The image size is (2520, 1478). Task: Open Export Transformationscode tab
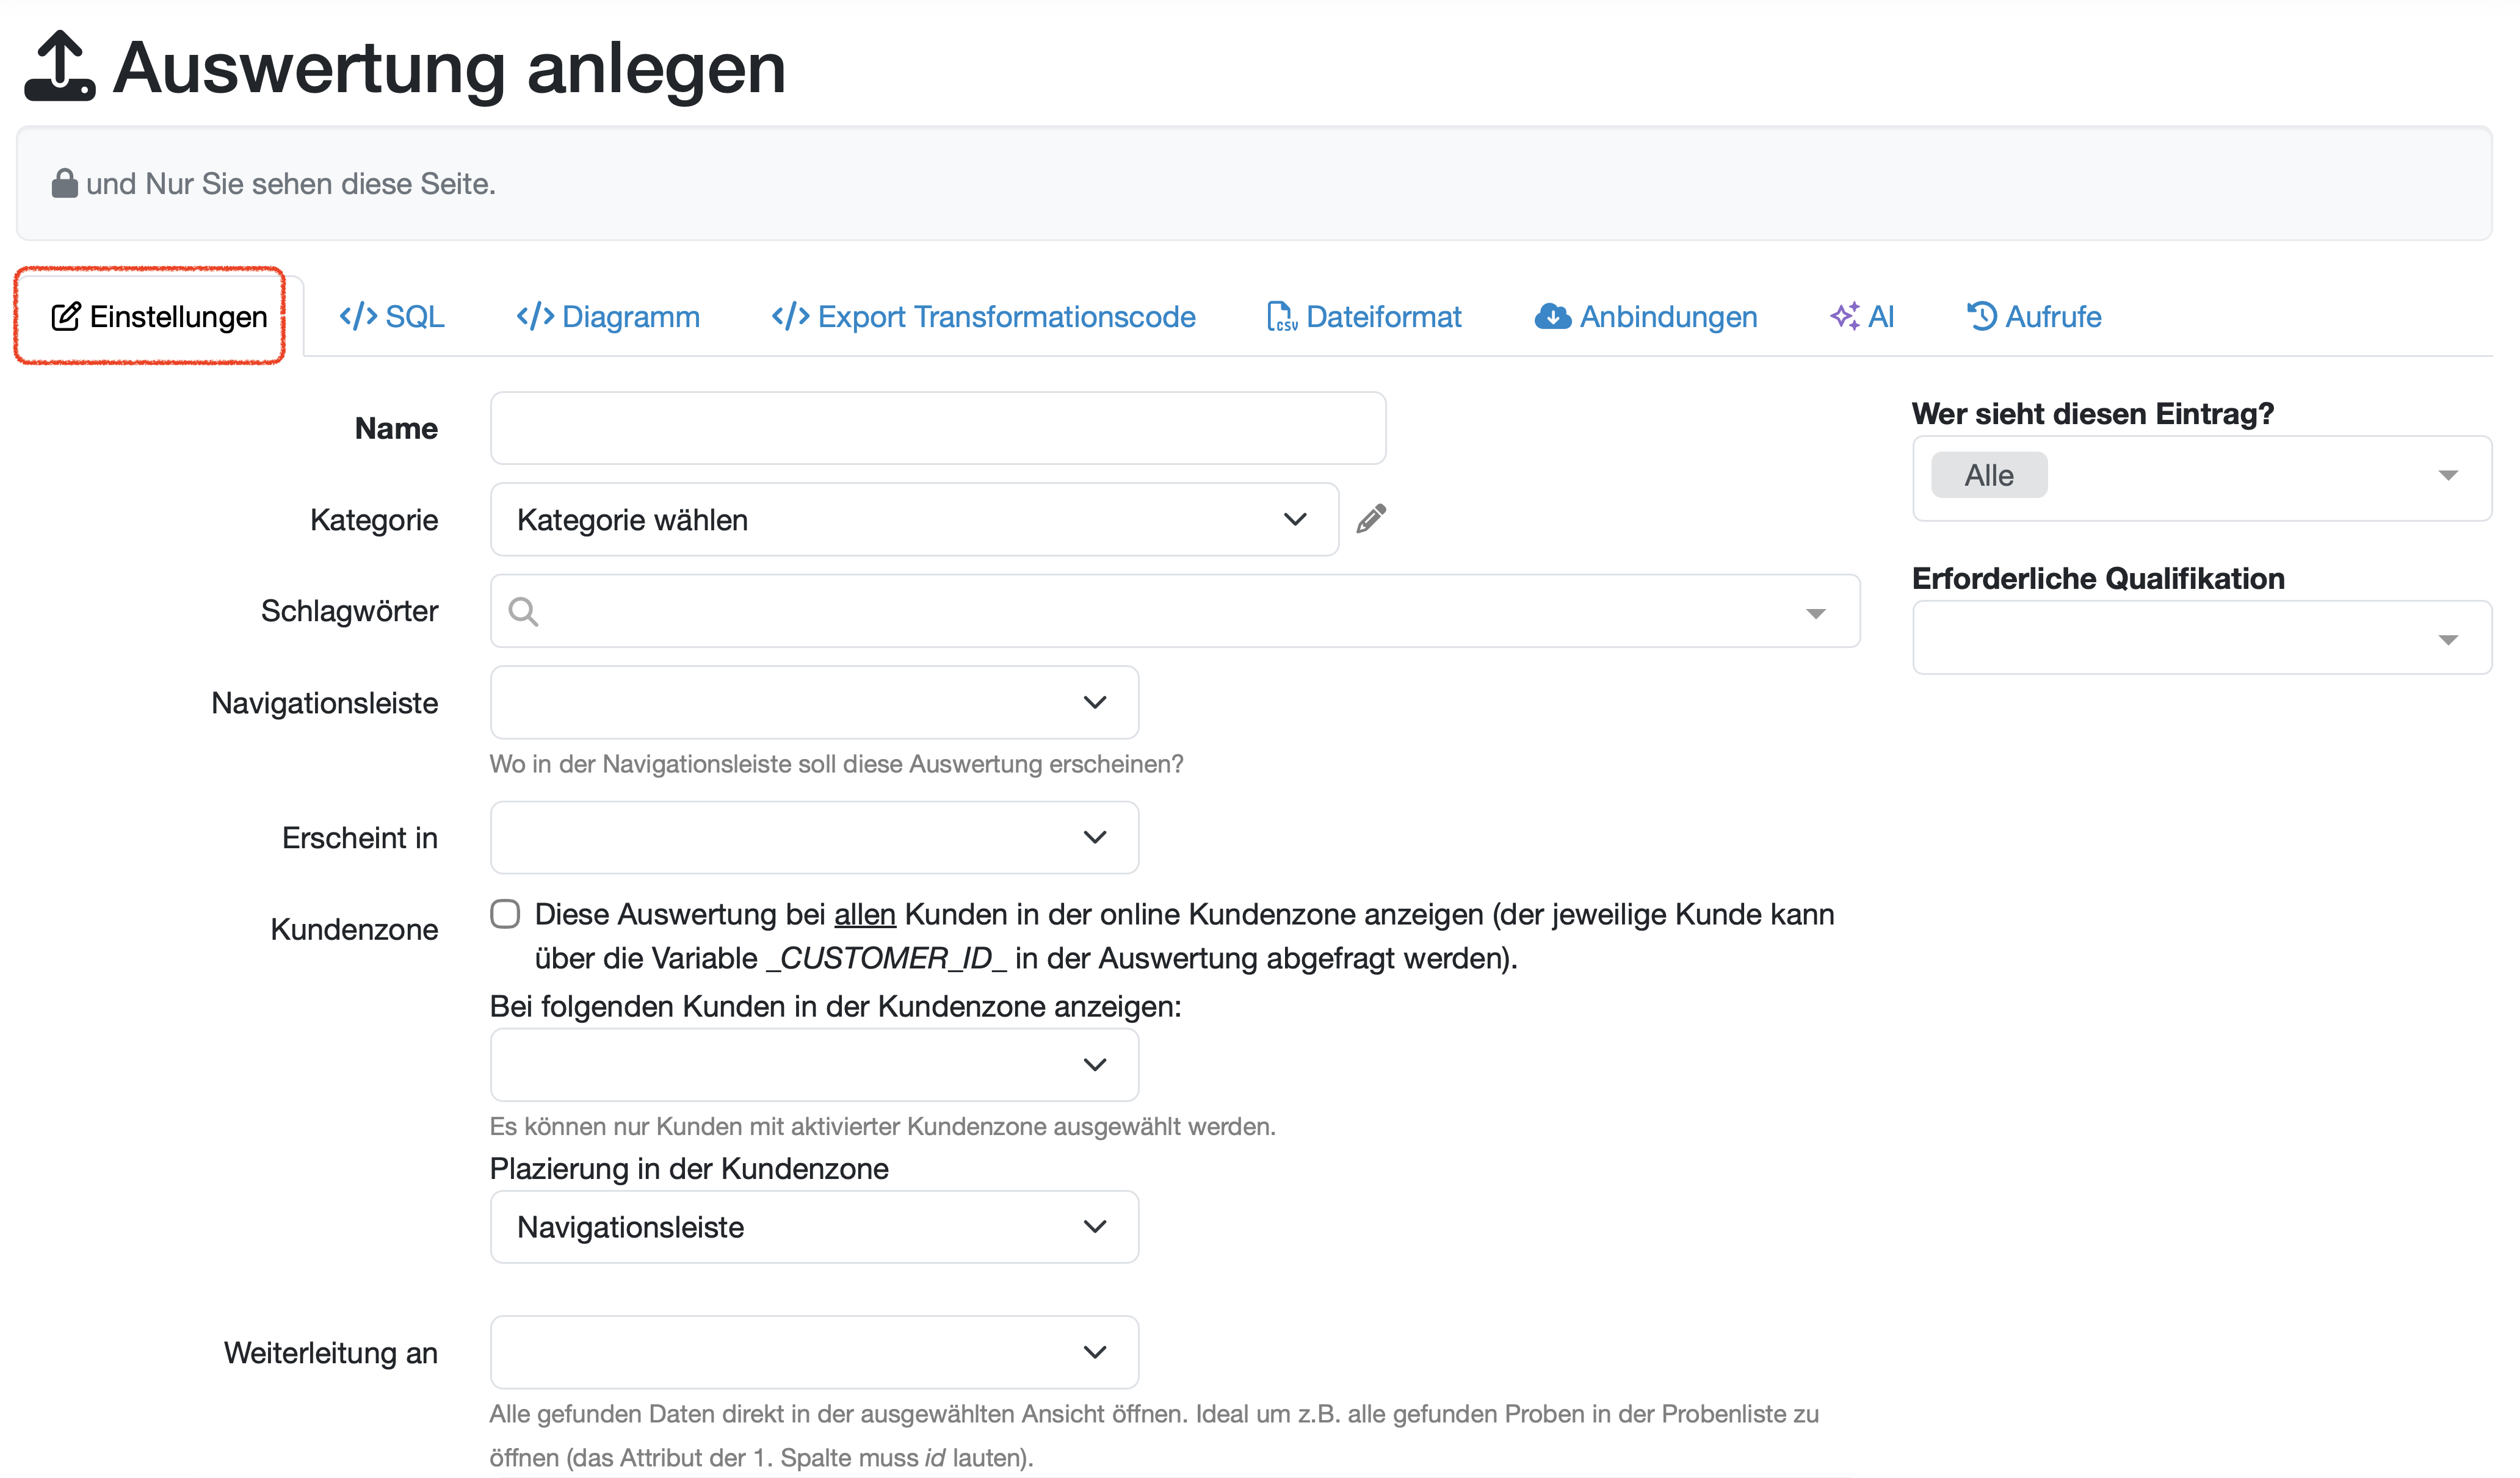click(x=983, y=317)
